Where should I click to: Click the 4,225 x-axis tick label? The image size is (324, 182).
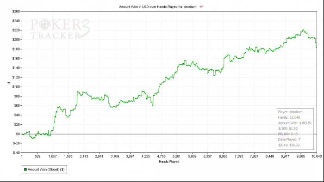point(146,156)
